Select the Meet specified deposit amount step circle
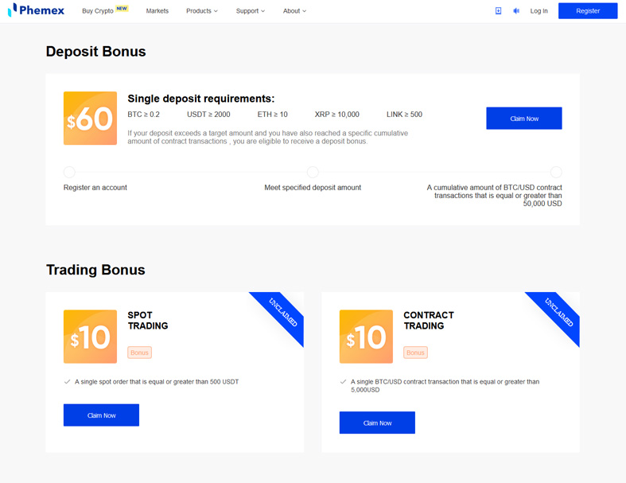Viewport: 626px width, 483px height. (313, 172)
